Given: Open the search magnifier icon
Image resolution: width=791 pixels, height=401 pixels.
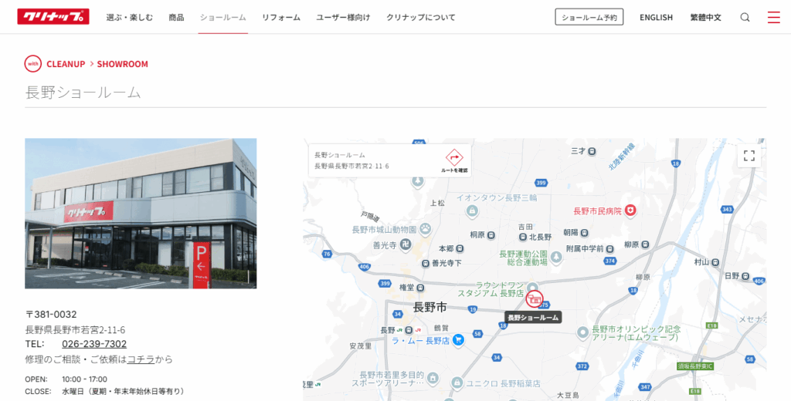Looking at the screenshot, I should (x=745, y=17).
